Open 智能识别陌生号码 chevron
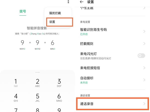 click(144, 31)
